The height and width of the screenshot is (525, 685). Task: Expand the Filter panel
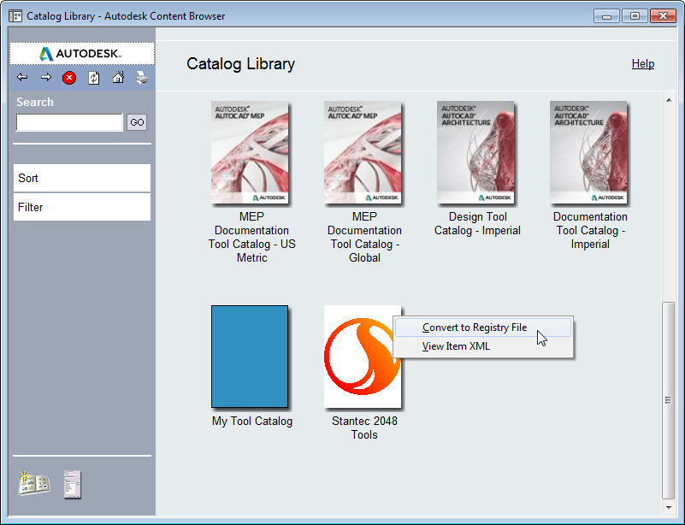point(82,207)
